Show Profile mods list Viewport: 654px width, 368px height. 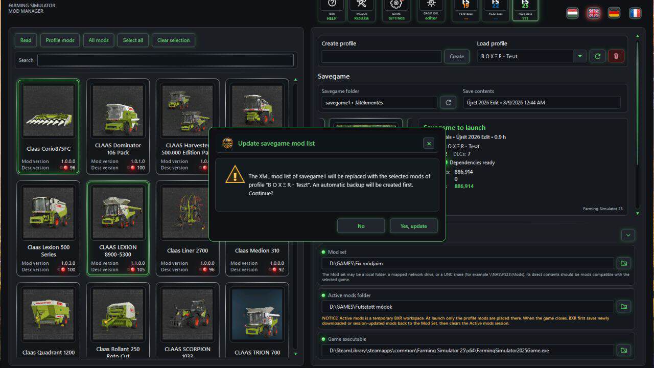pyautogui.click(x=60, y=40)
